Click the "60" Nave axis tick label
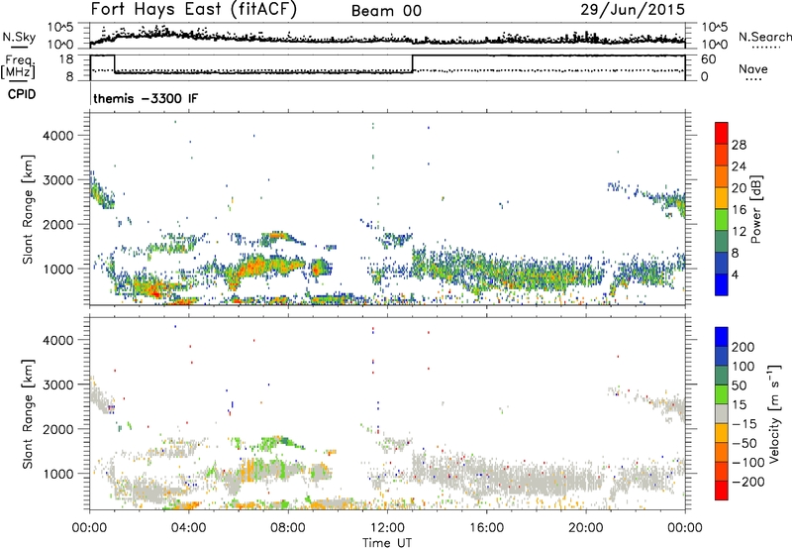The height and width of the screenshot is (549, 792). pyautogui.click(x=708, y=59)
